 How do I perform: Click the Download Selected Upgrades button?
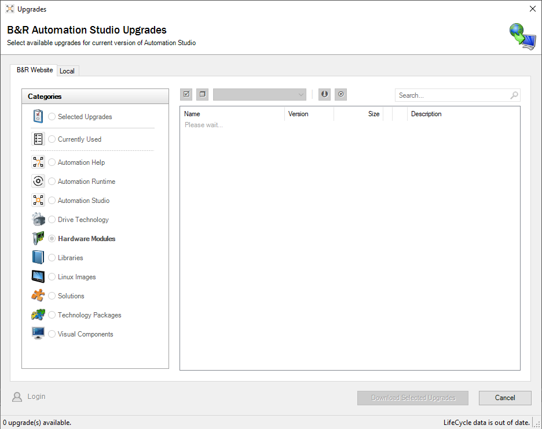[x=413, y=398]
